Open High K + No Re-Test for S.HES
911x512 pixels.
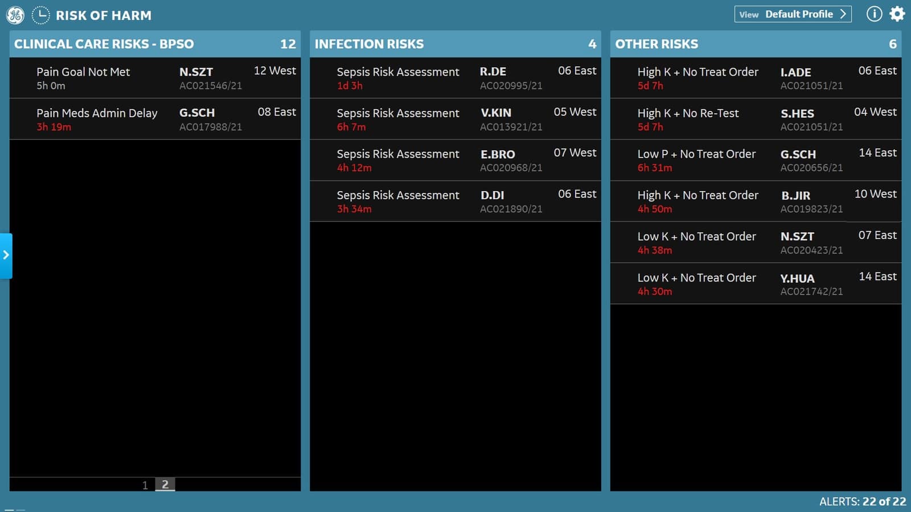click(756, 119)
